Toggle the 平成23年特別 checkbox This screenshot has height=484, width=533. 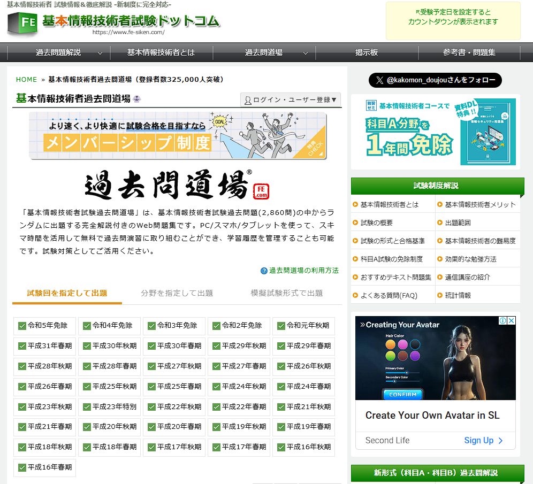tap(87, 407)
